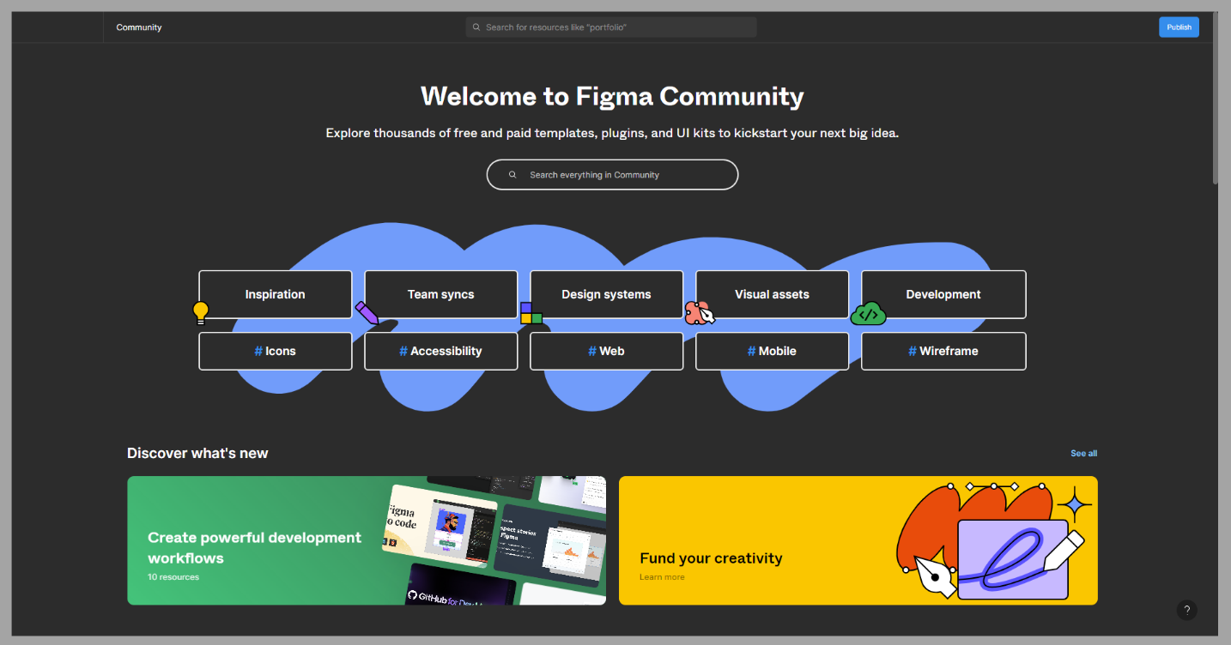Click the magnifier icon in the top search bar
The width and height of the screenshot is (1231, 645).
coord(476,27)
